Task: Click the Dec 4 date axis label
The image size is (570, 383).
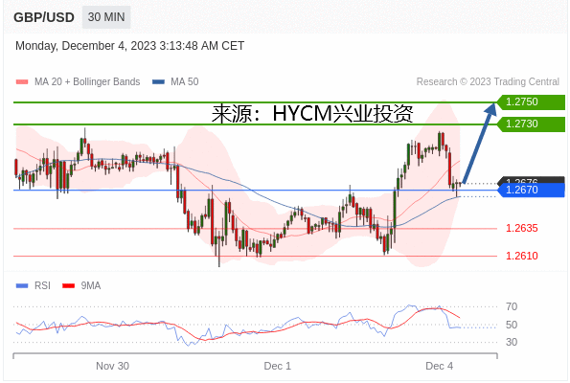Action: coord(439,366)
